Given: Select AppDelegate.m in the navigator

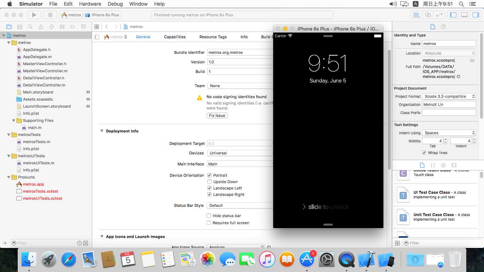Looking at the screenshot, I should [x=37, y=57].
